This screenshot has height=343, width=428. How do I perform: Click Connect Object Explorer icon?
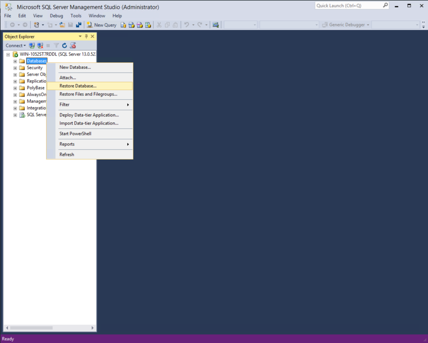pos(32,45)
